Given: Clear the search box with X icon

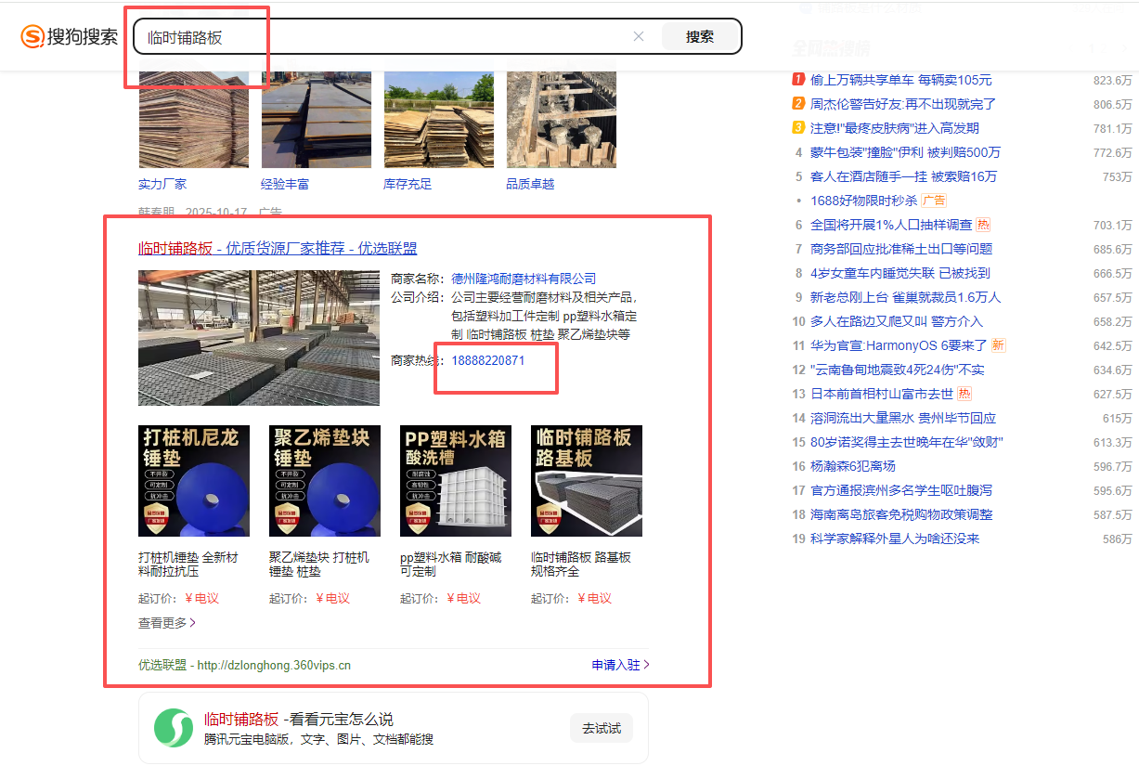Looking at the screenshot, I should coord(639,37).
